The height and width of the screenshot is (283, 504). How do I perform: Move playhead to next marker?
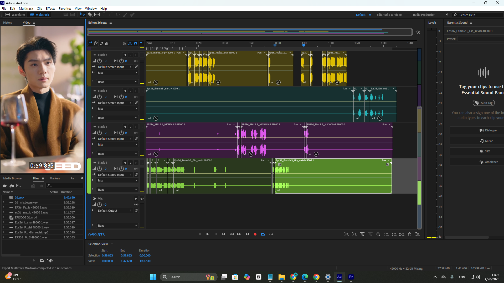tap(247, 234)
